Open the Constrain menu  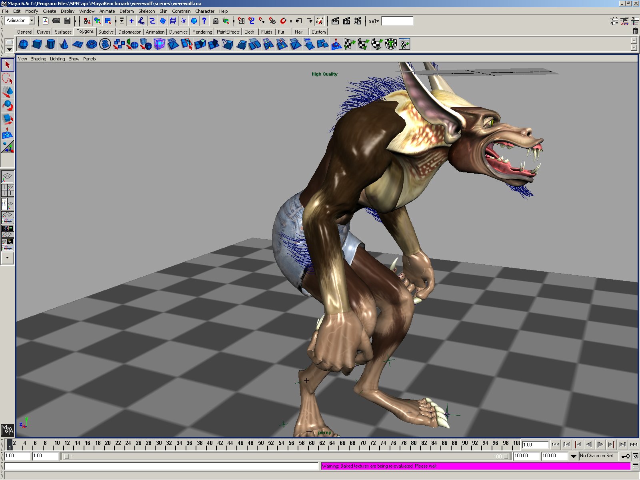181,11
